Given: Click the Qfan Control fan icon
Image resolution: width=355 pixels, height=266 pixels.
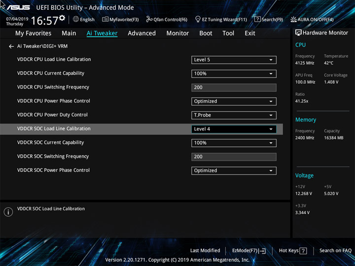Looking at the screenshot, I should [149, 19].
